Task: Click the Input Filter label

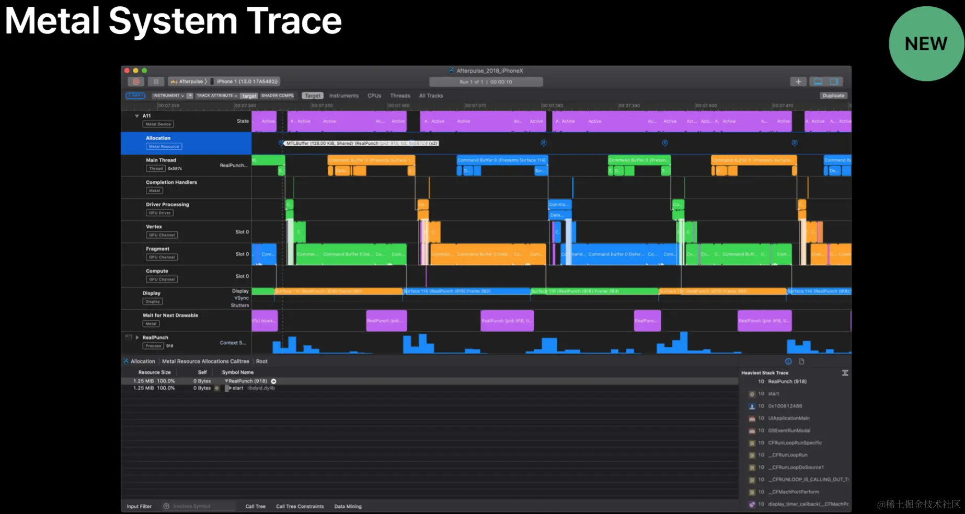Action: tap(139, 506)
